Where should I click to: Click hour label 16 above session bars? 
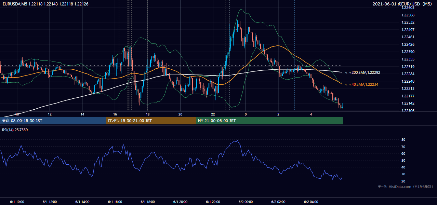coord(115,114)
